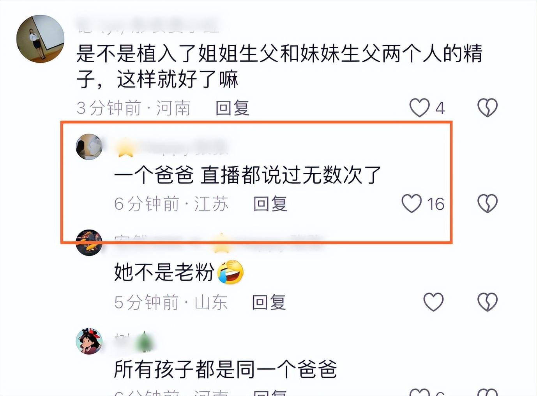The width and height of the screenshot is (537, 396).
Task: Open username with star badge in Jiangsu reply
Action: (172, 148)
